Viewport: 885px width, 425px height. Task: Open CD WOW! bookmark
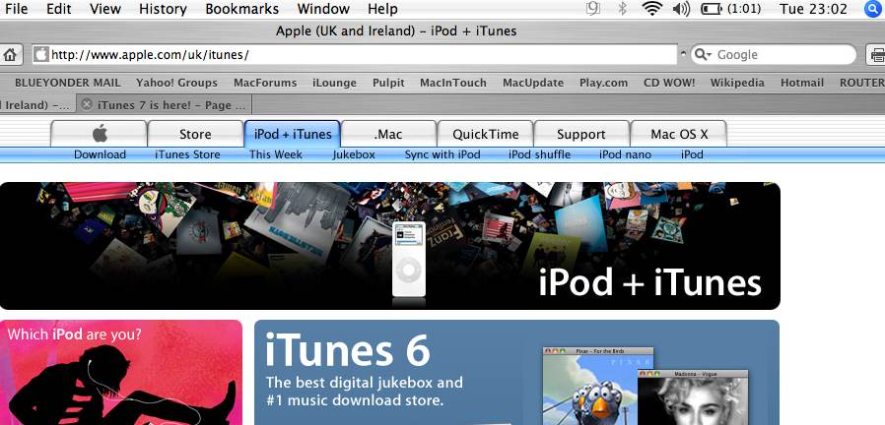[x=669, y=83]
